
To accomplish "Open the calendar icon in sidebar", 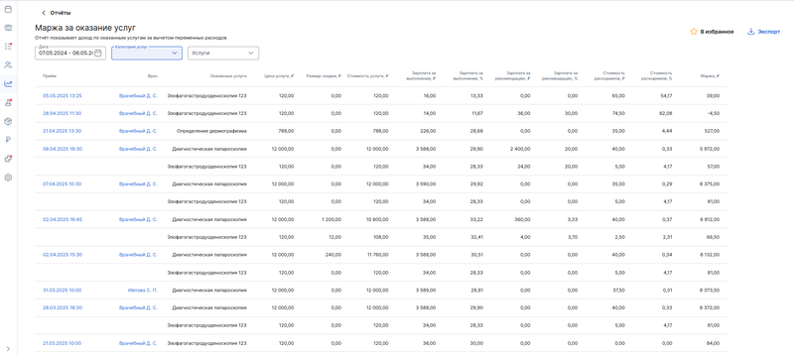I will 8,9.
